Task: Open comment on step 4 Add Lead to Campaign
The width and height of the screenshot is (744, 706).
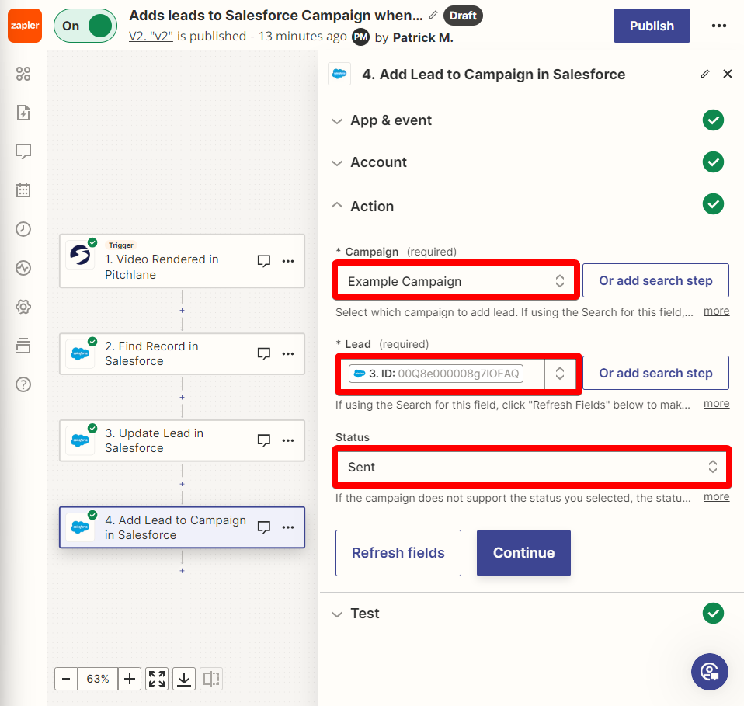Action: tap(264, 527)
